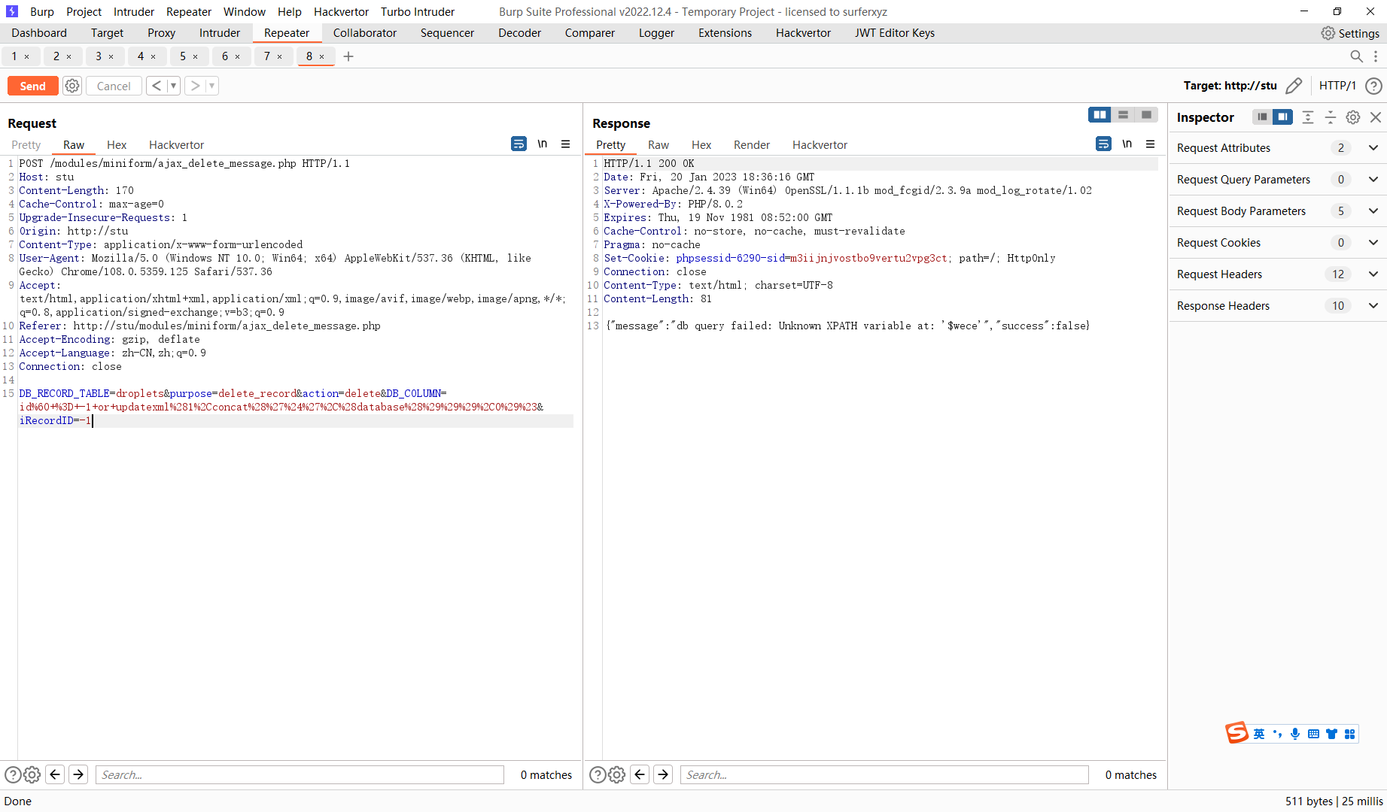Edit the target with pencil icon
1387x812 pixels.
(x=1294, y=86)
